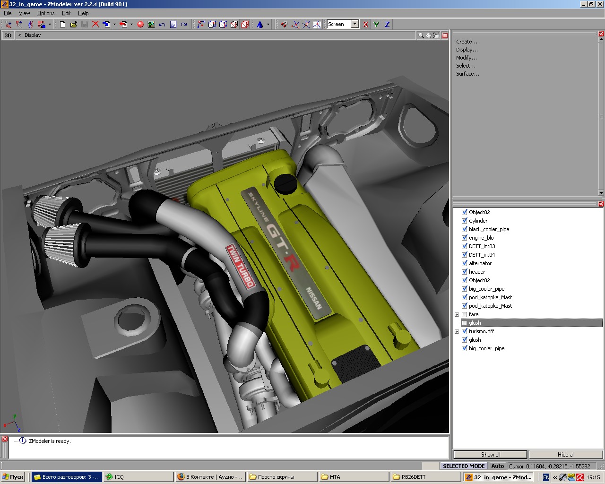Click the red square maximize viewport icon
The height and width of the screenshot is (484, 605).
(x=445, y=35)
